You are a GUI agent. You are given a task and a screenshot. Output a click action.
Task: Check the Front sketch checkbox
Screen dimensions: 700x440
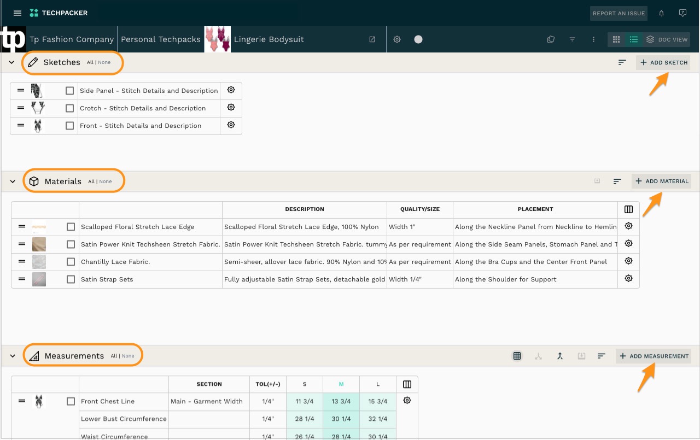point(69,126)
